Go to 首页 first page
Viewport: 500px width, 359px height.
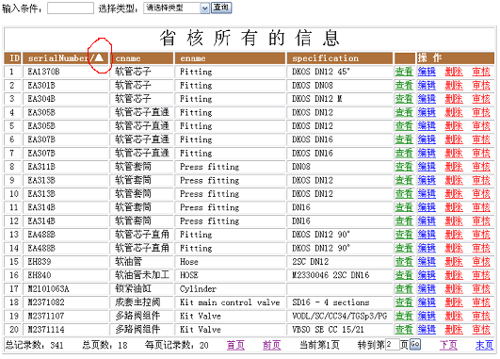pyautogui.click(x=235, y=345)
